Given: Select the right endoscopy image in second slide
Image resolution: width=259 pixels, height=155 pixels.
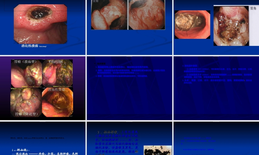Looking at the screenshot, I should click(147, 15).
